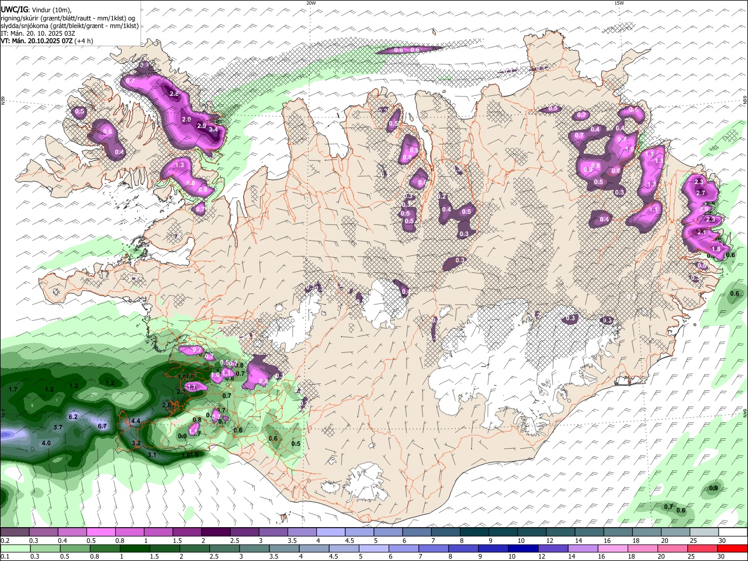Image resolution: width=748 pixels, height=561 pixels.
Task: Select the deep blue 10–12 rain legend swatch
Action: [x=523, y=548]
